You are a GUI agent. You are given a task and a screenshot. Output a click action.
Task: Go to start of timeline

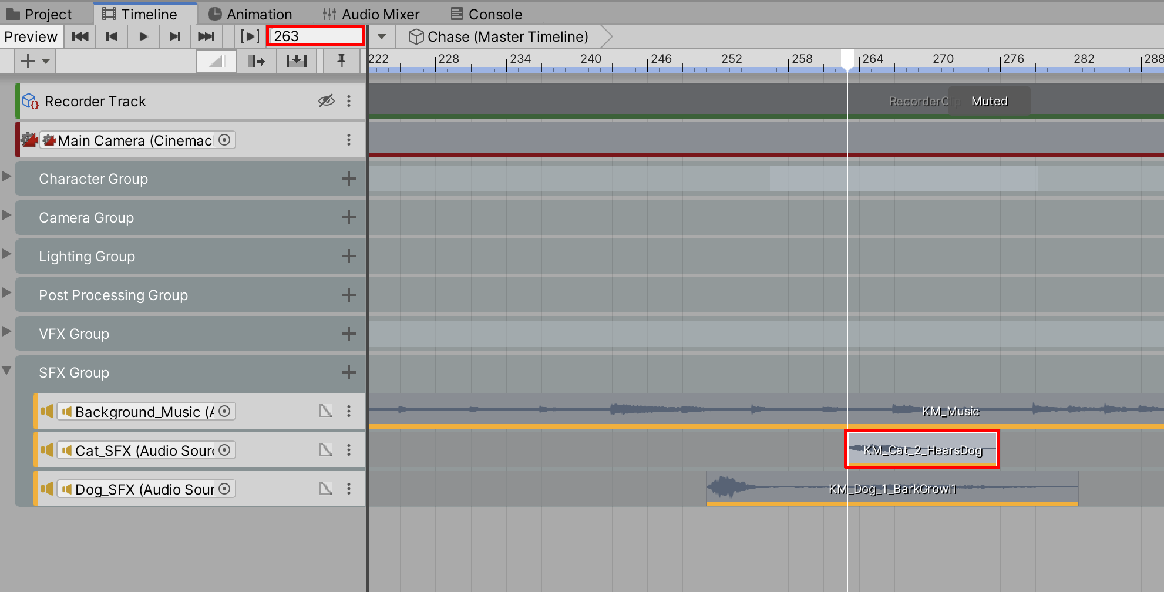pos(80,36)
